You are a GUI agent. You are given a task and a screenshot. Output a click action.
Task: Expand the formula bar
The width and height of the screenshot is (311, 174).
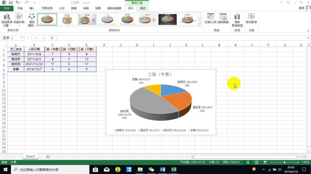[x=308, y=38]
